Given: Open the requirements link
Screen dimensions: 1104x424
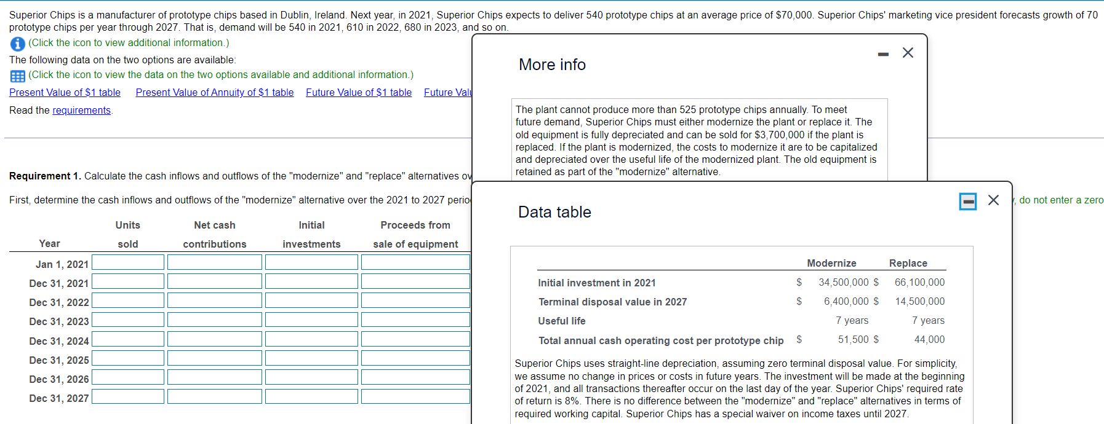Looking at the screenshot, I should click(x=81, y=110).
